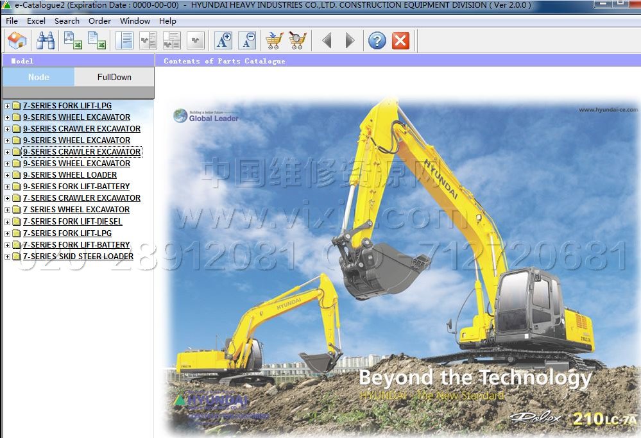Select 9-SERIES FORK LIFT-BATTERY tree item

pos(76,187)
